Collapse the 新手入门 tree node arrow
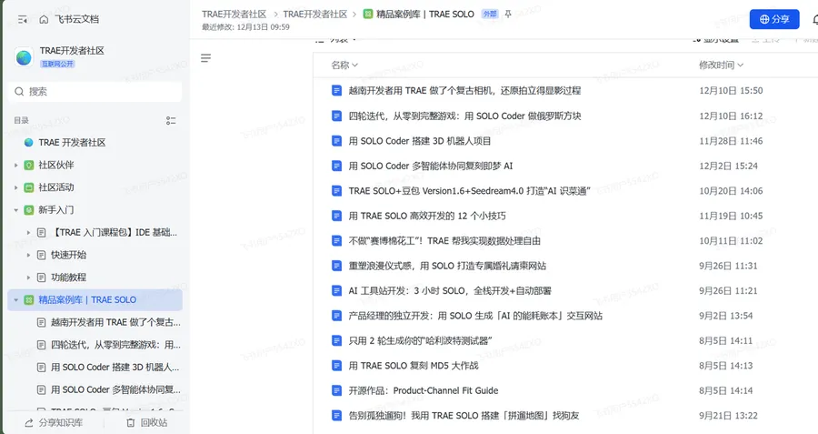The image size is (818, 434). click(15, 210)
